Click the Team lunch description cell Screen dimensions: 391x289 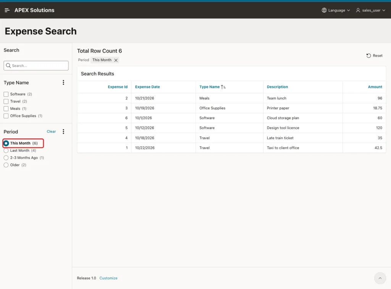303,98
